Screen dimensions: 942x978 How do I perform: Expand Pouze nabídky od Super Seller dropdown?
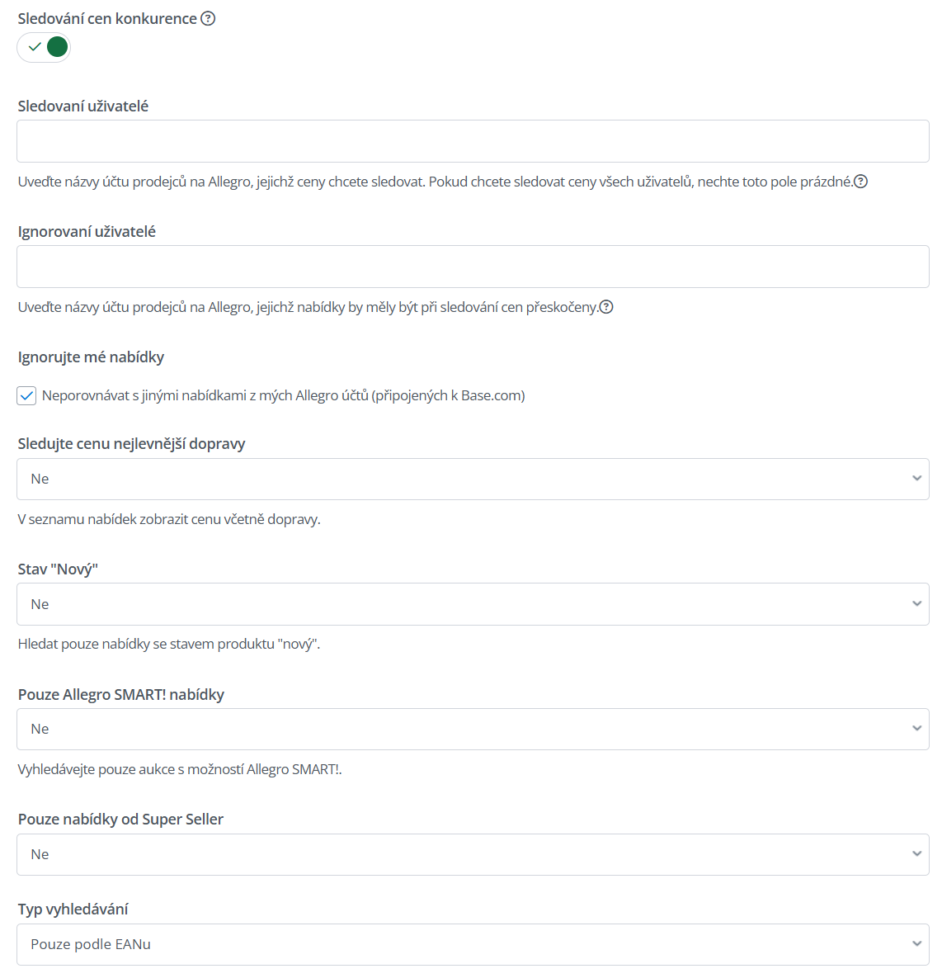click(x=473, y=854)
